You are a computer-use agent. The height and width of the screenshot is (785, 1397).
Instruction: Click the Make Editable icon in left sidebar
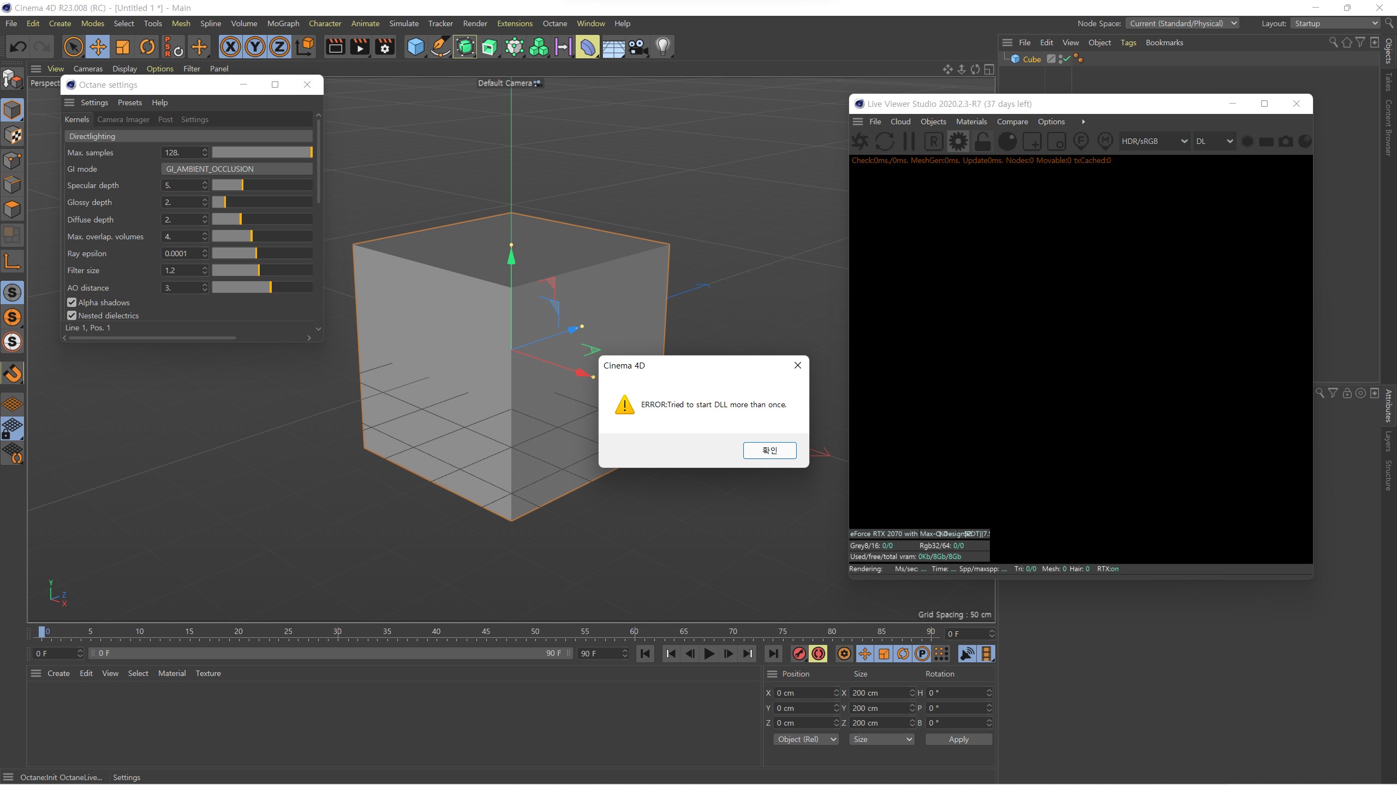(x=12, y=80)
